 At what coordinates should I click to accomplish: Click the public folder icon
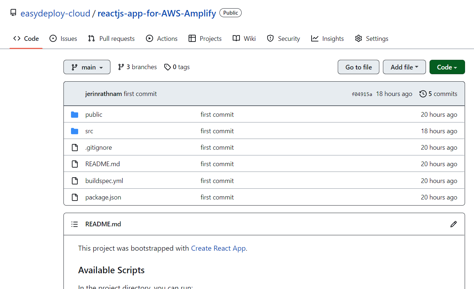click(x=75, y=115)
